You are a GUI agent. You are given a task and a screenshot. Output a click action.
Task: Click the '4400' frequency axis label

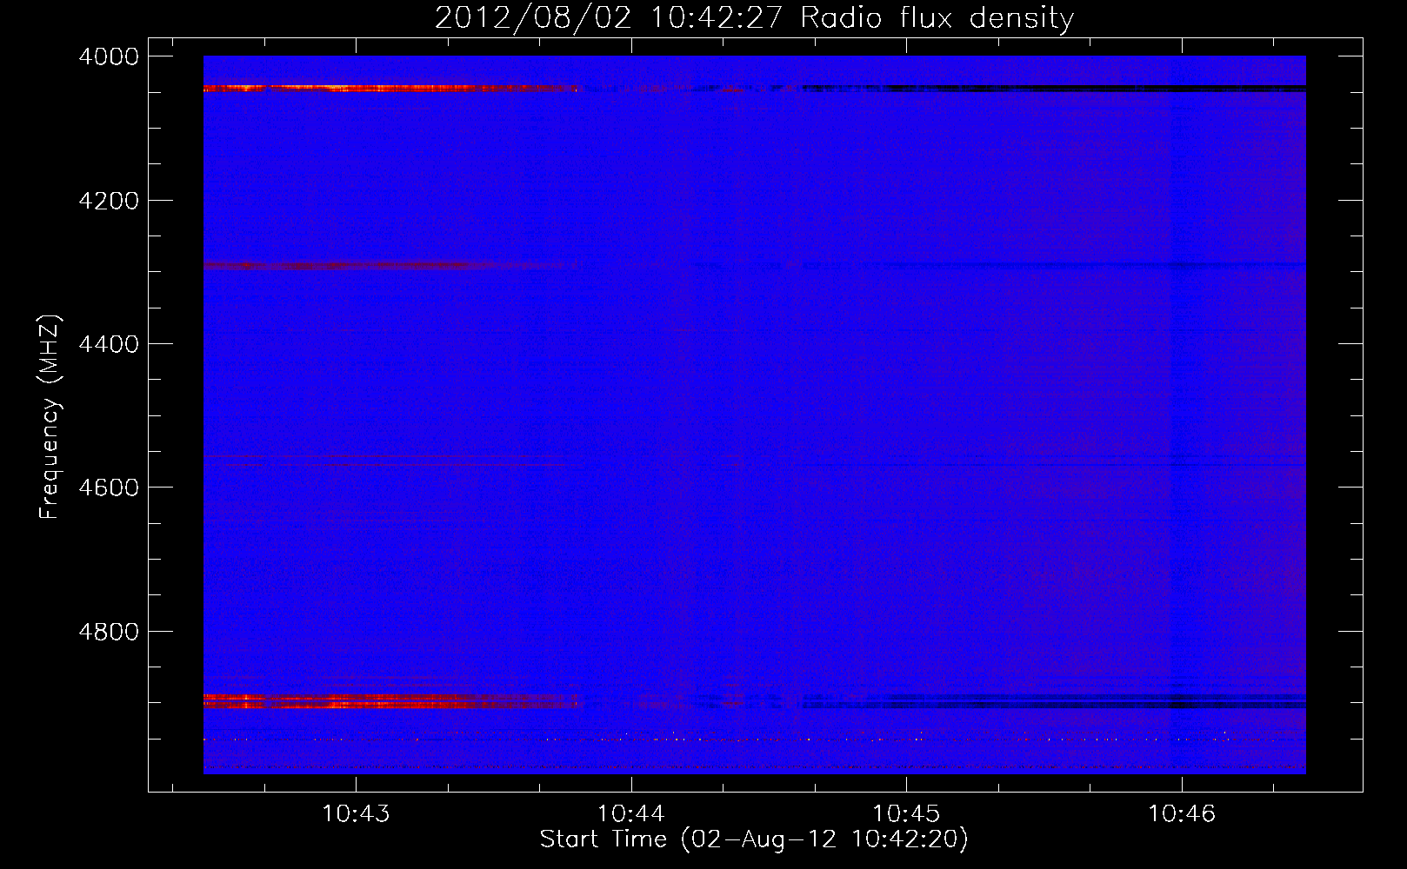click(x=109, y=344)
